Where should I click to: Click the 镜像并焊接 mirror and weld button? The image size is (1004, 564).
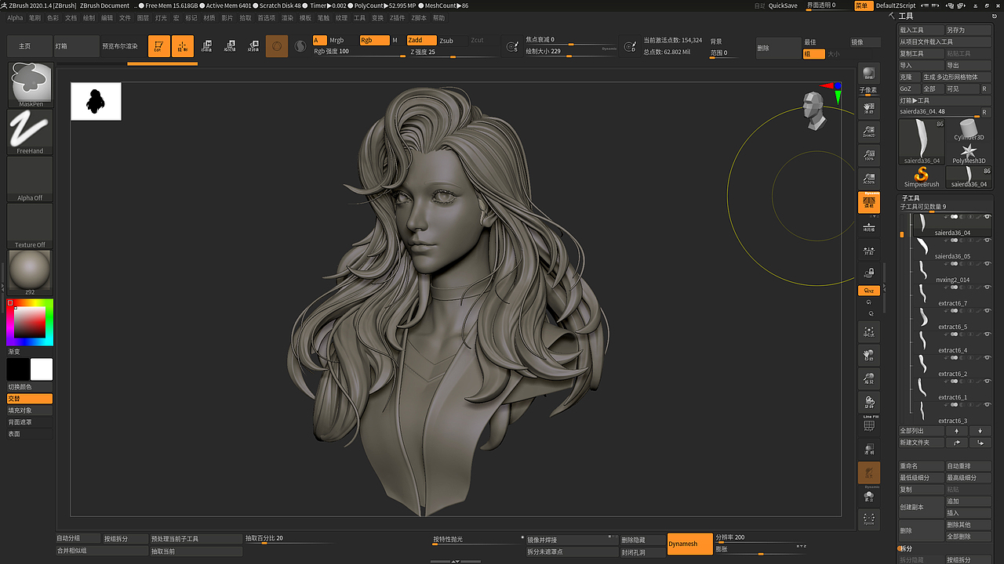(571, 540)
